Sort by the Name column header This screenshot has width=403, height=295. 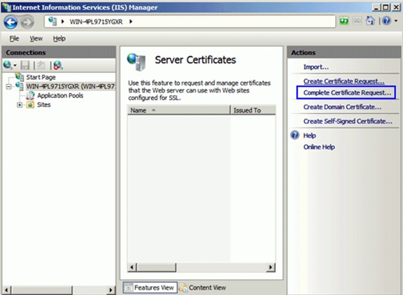tap(179, 110)
